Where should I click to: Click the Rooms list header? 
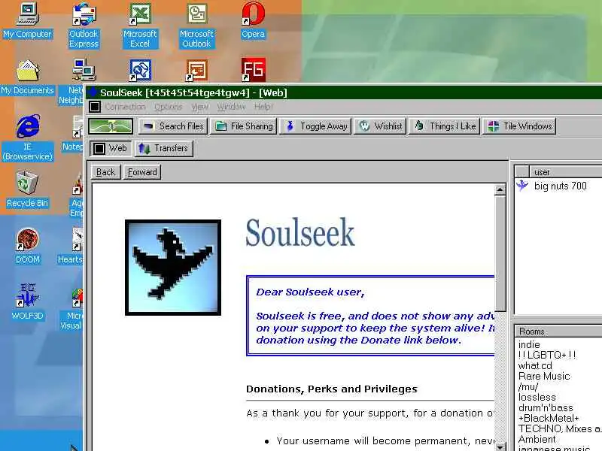point(558,331)
